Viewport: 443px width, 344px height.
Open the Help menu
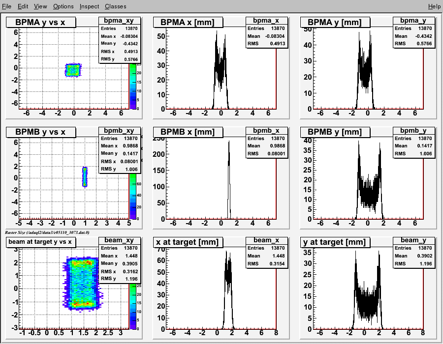[x=434, y=6]
